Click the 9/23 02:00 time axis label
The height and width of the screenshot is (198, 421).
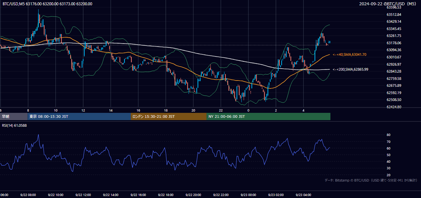pos(276,195)
